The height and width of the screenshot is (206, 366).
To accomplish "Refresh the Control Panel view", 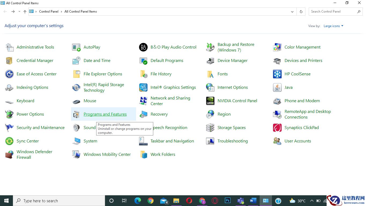I will (301, 12).
